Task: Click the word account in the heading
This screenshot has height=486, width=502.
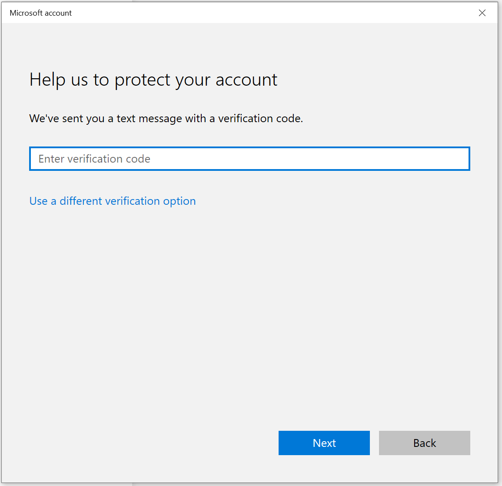Action: click(x=246, y=80)
